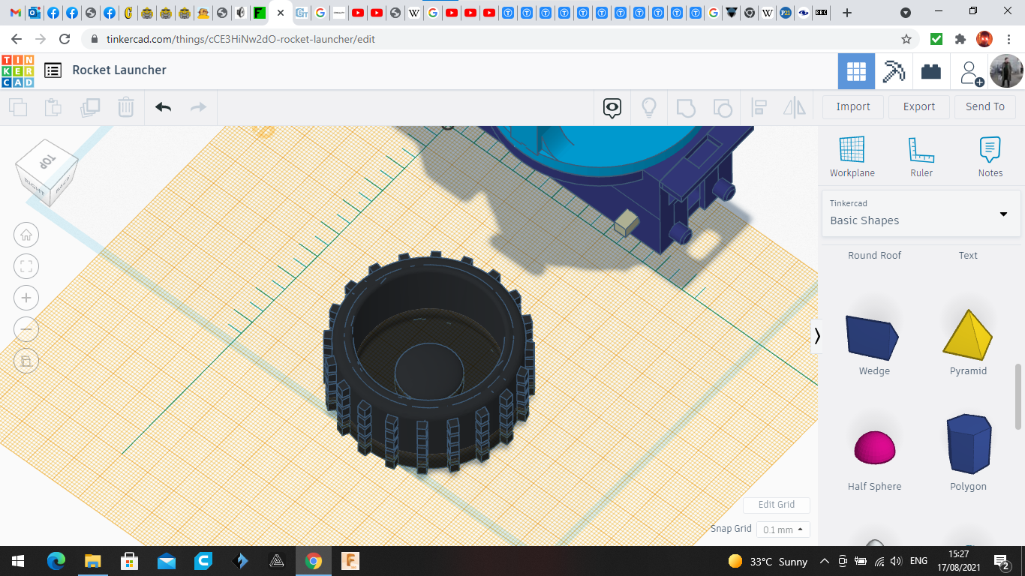
Task: Click the Align tool icon
Action: (x=759, y=108)
